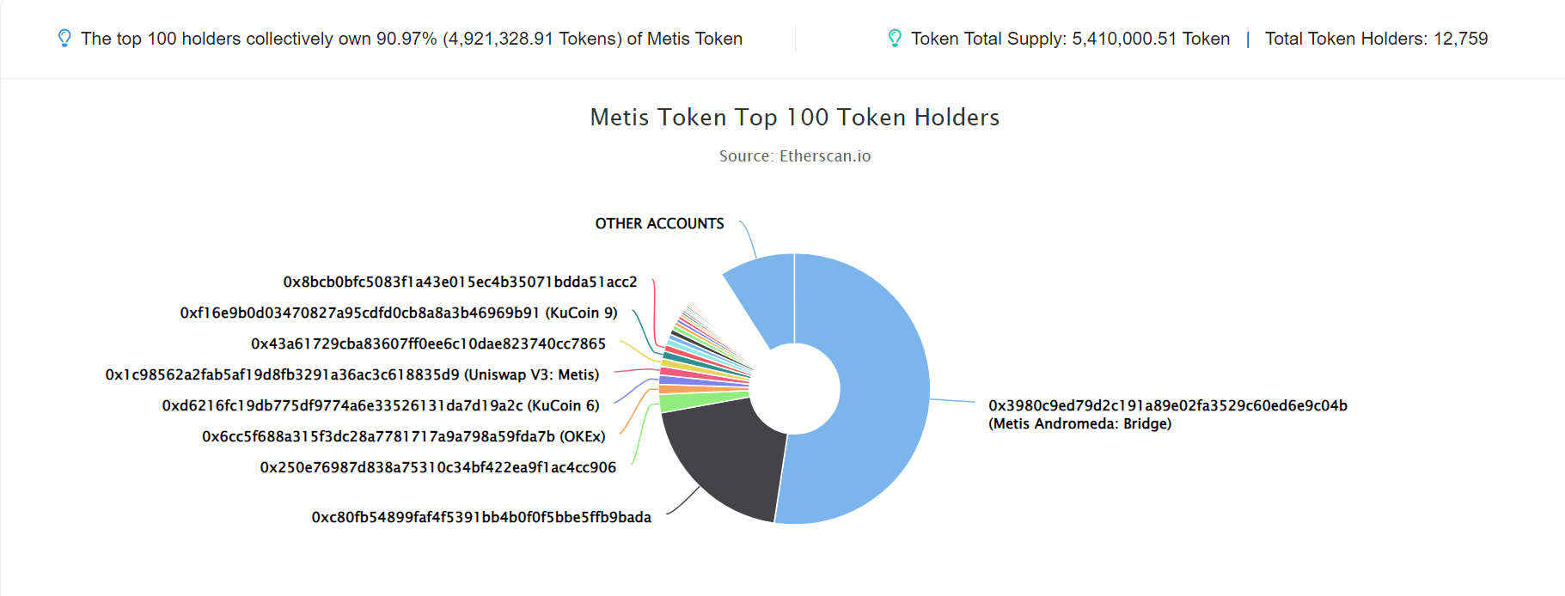Screen dimensions: 1565x596
Task: Click the KuCoin 6 address label
Action: 381,405
